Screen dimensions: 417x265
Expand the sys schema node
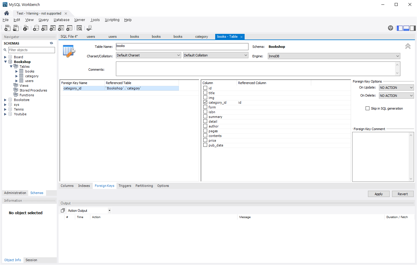5,105
